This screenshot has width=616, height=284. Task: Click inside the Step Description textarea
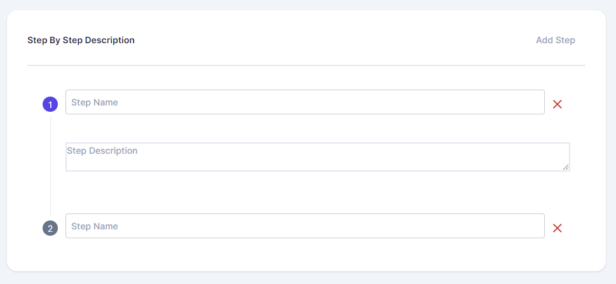pos(318,158)
